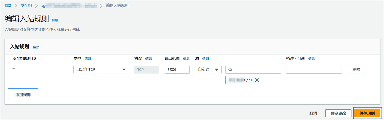
Task: Click the source CIDR search field
Action: pyautogui.click(x=253, y=70)
